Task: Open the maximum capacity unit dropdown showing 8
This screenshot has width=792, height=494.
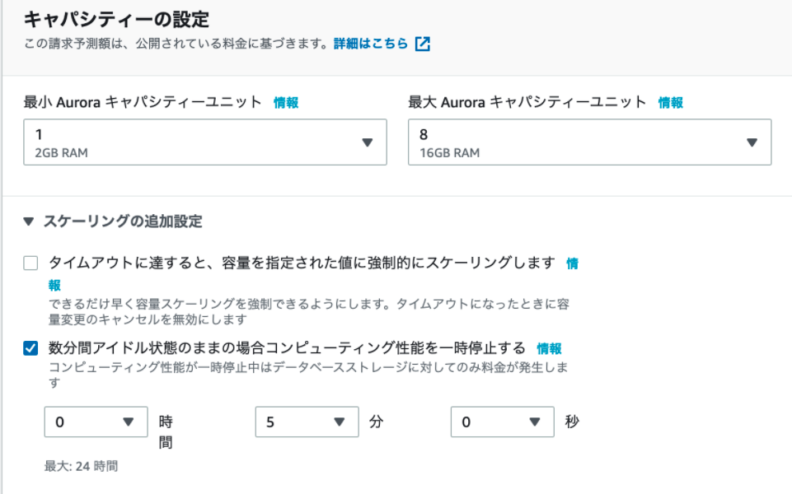Action: tap(589, 142)
